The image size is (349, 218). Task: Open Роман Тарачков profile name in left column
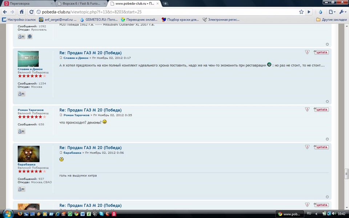point(31,110)
